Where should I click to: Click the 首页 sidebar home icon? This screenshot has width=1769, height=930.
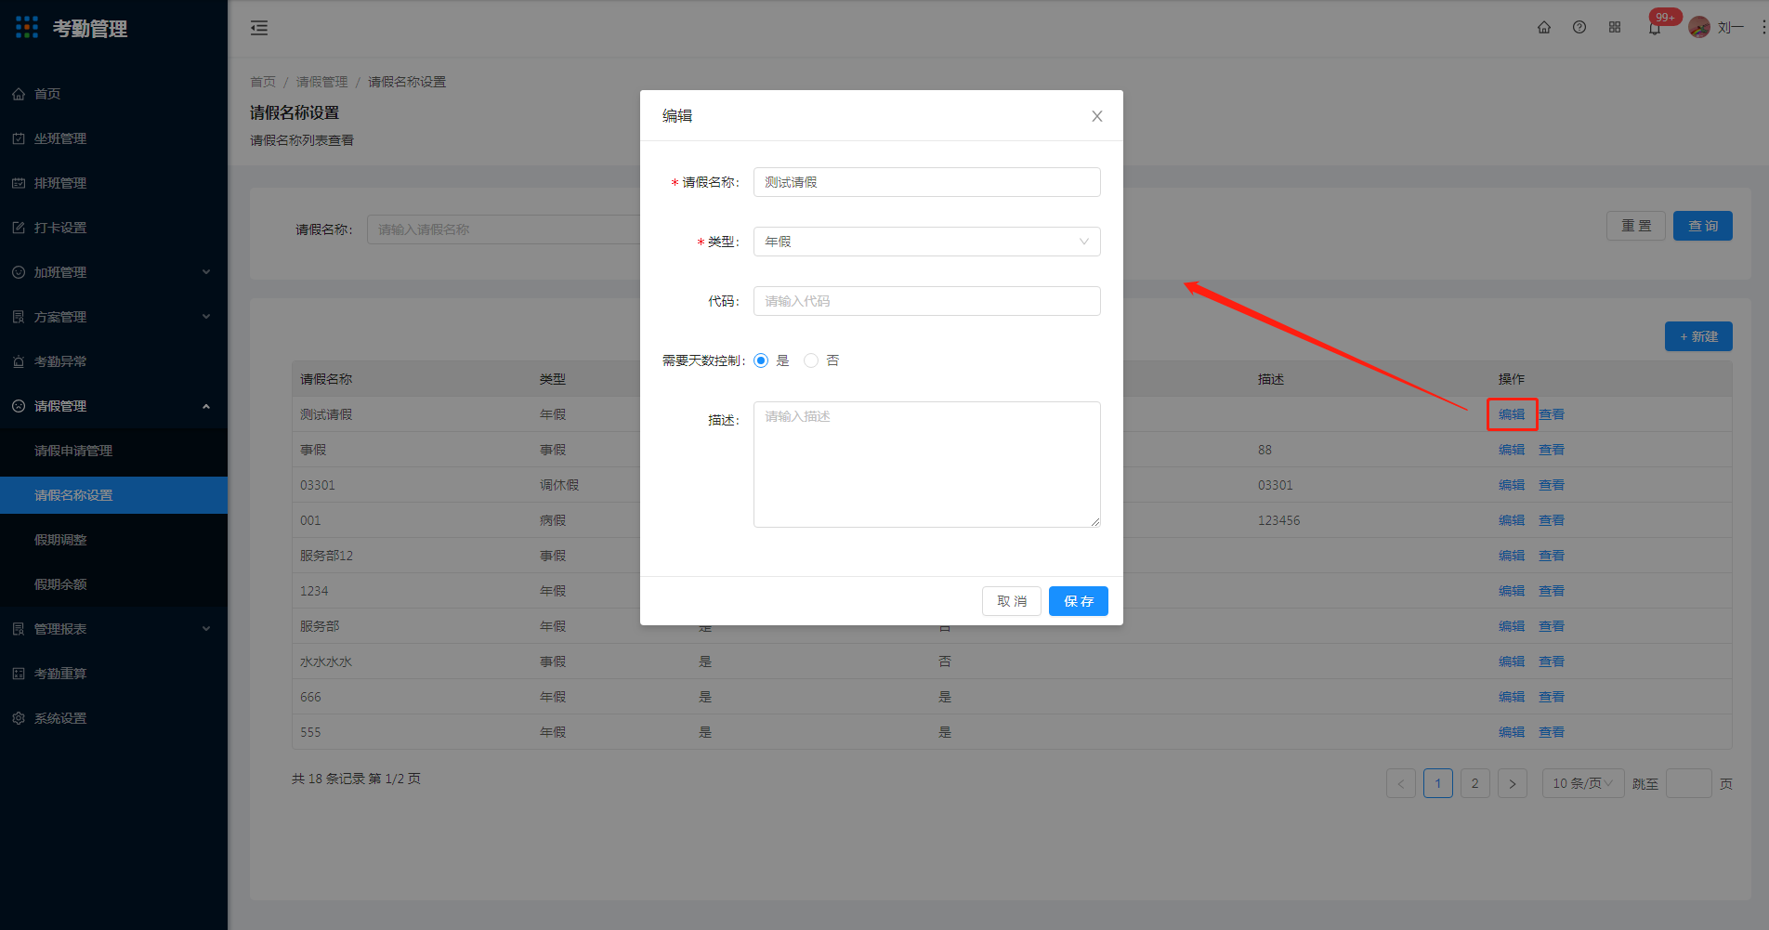coord(19,94)
